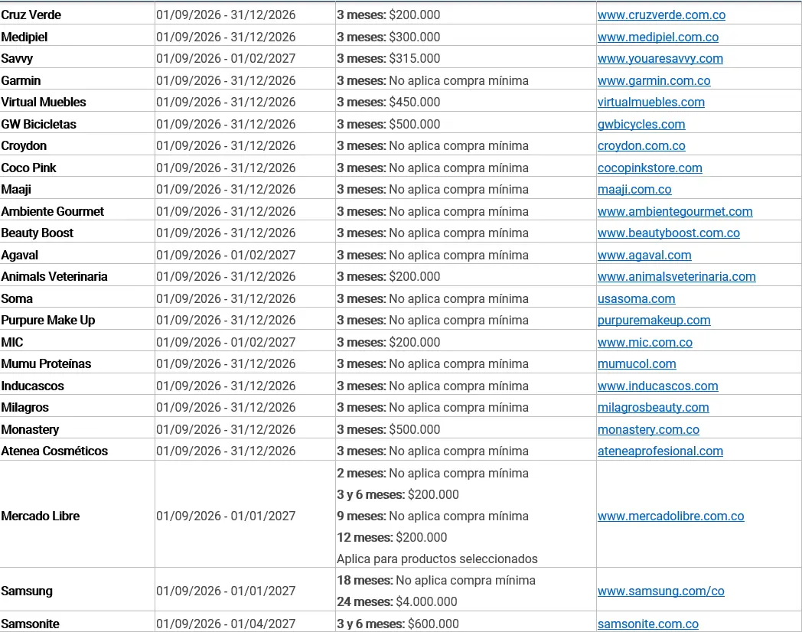Screen dimensions: 802x632
Task: Go to purpuremakeup.com link
Action: click(x=654, y=320)
